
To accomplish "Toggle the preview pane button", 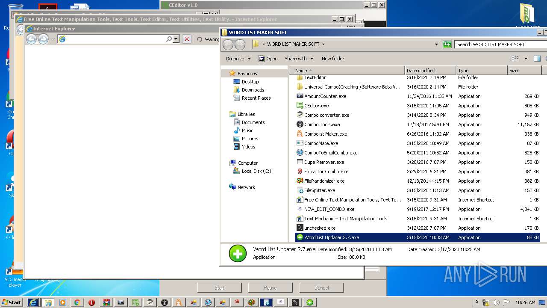I will point(537,59).
